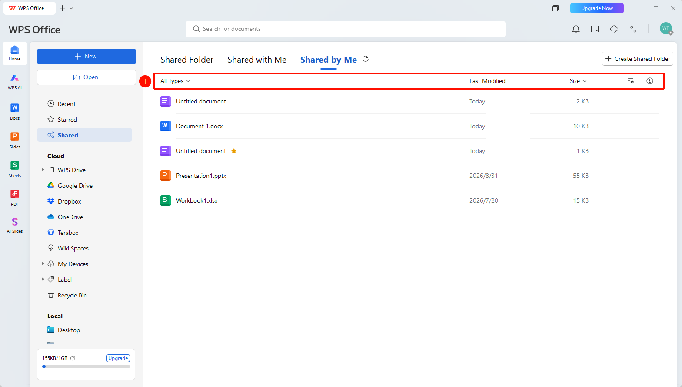This screenshot has width=682, height=387.
Task: Refresh the Shared by Me list
Action: (366, 59)
